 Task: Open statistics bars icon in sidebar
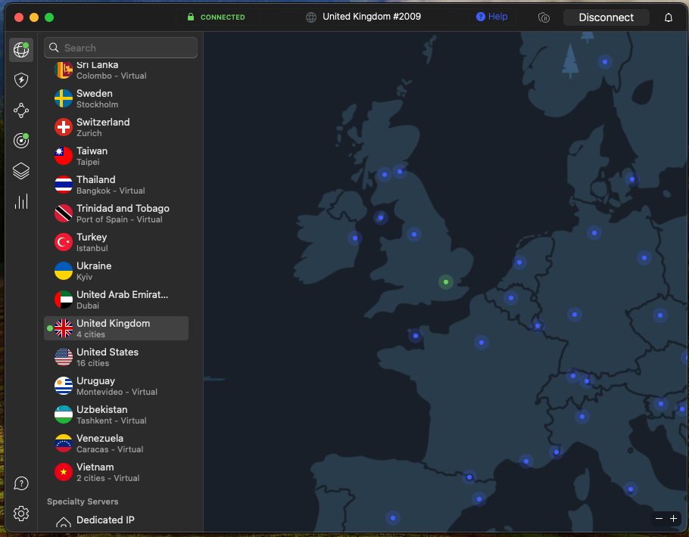(x=21, y=201)
